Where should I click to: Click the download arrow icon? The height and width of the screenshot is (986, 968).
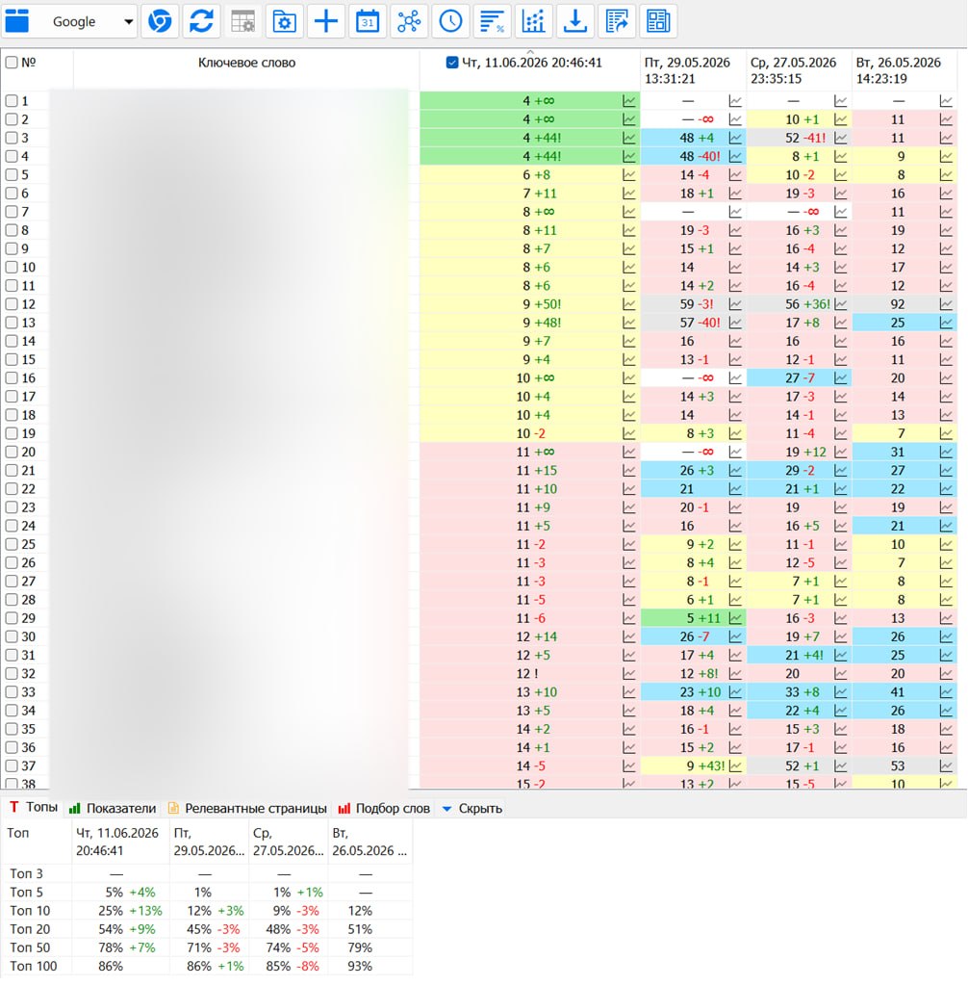tap(574, 21)
